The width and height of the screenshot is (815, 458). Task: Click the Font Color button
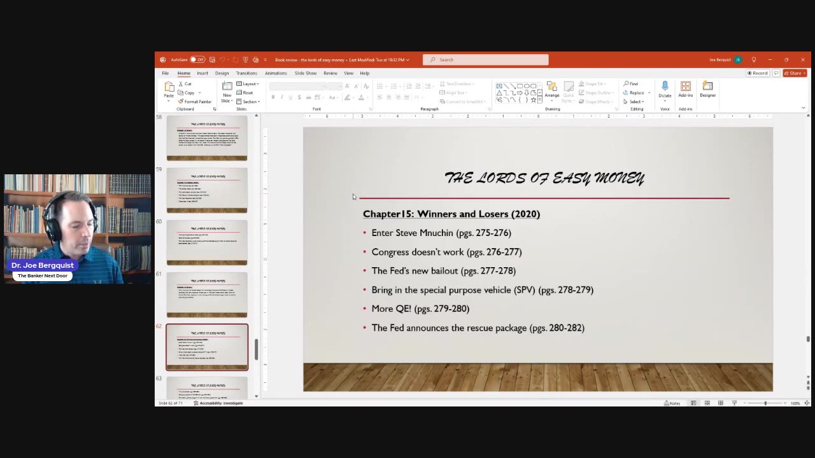(360, 97)
